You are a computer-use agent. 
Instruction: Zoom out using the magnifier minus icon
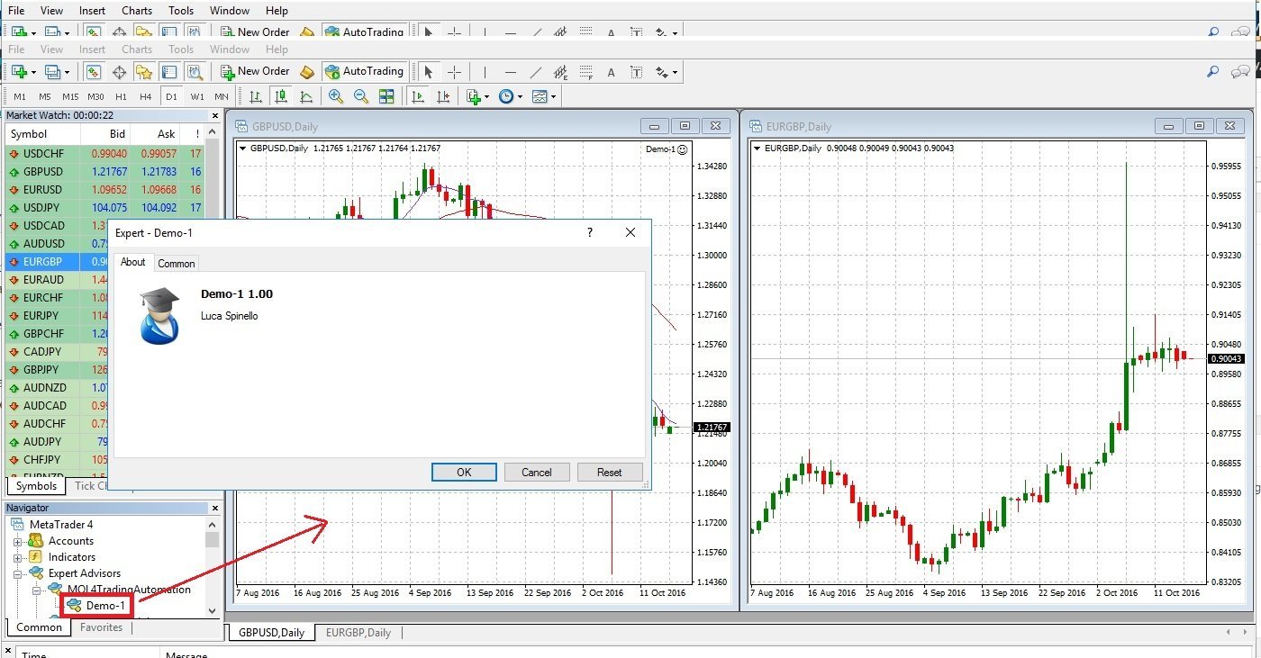pos(361,96)
